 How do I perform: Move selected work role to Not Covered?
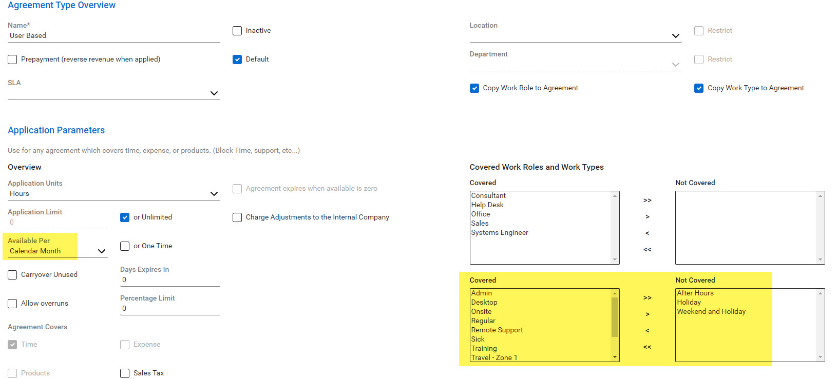[x=648, y=217]
